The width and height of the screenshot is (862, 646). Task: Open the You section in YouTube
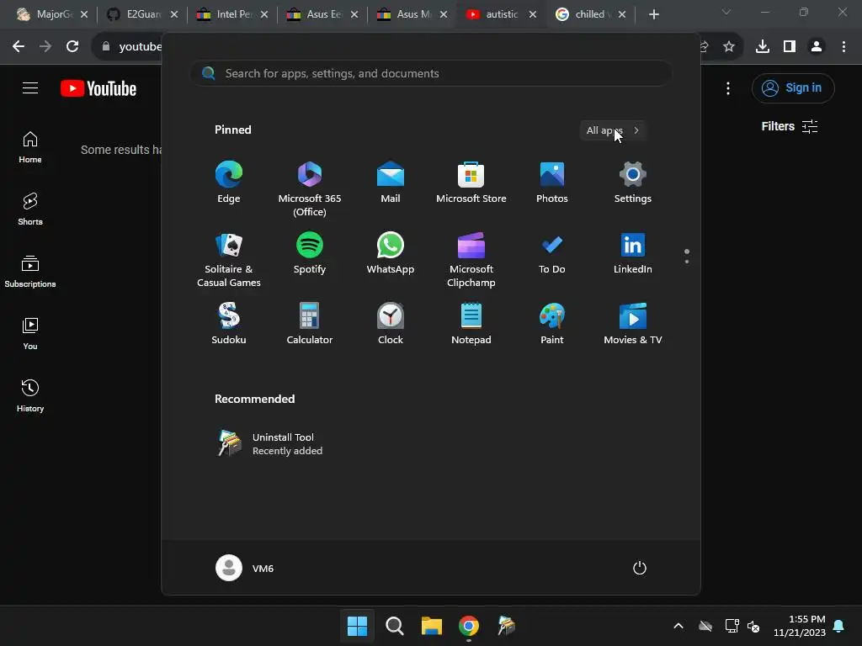pos(30,333)
